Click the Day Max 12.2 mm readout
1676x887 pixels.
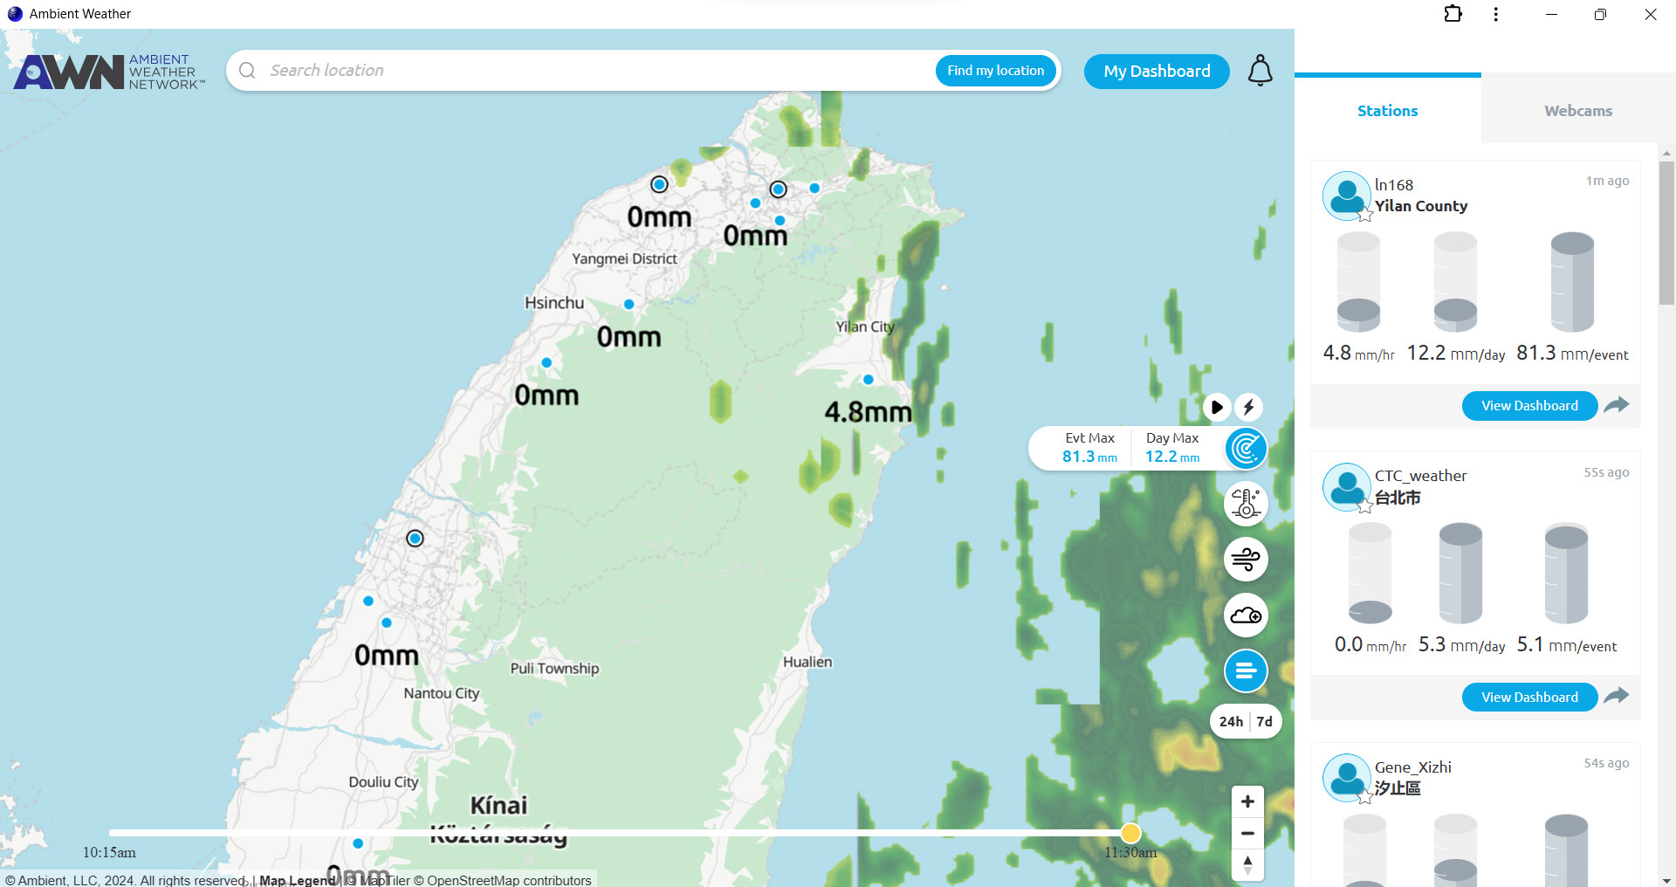1172,448
